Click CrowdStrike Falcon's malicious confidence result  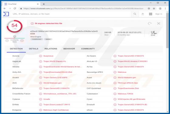tap(60, 94)
